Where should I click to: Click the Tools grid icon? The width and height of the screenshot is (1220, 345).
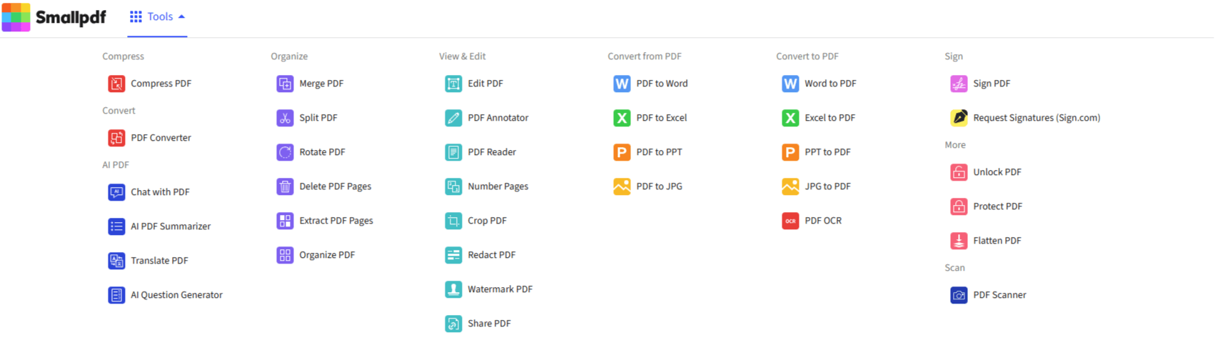pyautogui.click(x=136, y=16)
